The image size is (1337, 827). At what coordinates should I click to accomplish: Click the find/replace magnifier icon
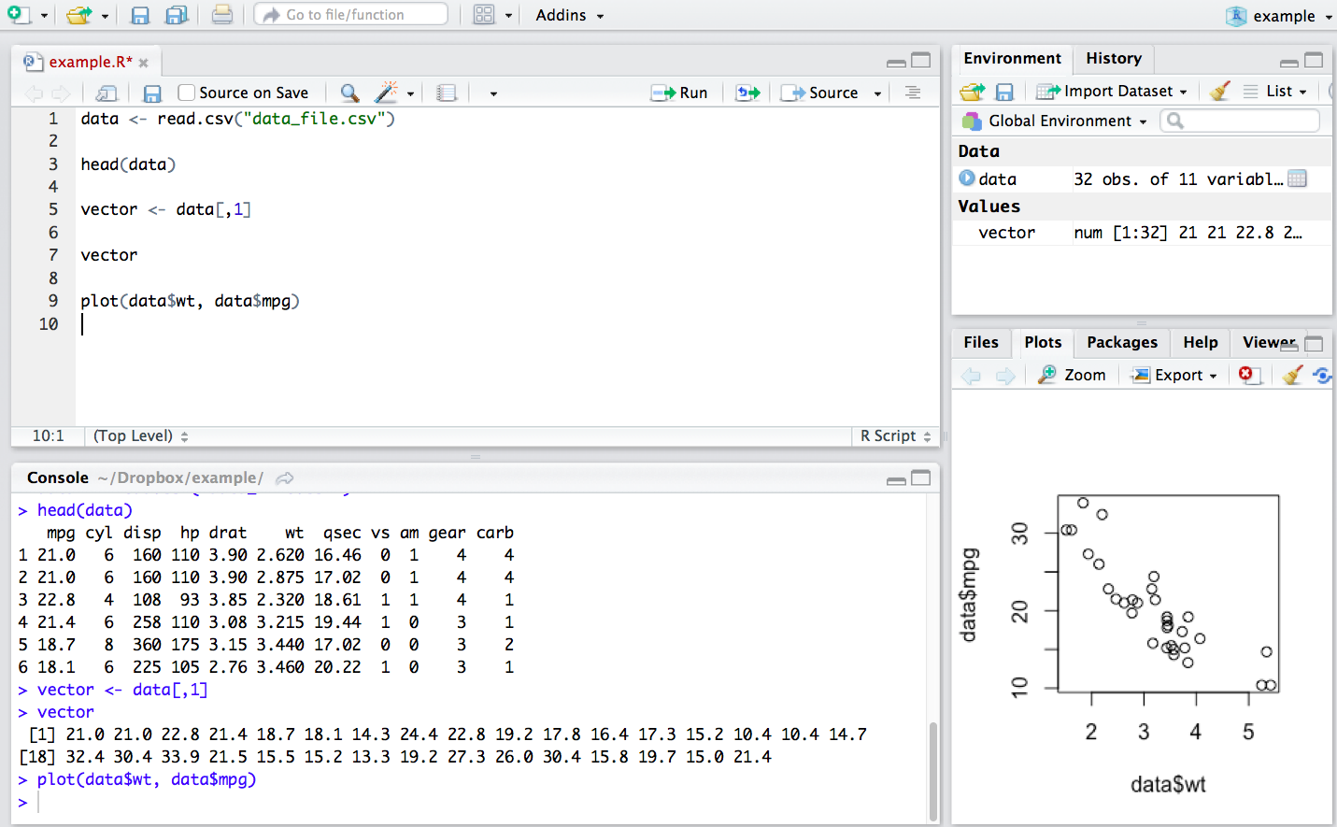tap(349, 93)
